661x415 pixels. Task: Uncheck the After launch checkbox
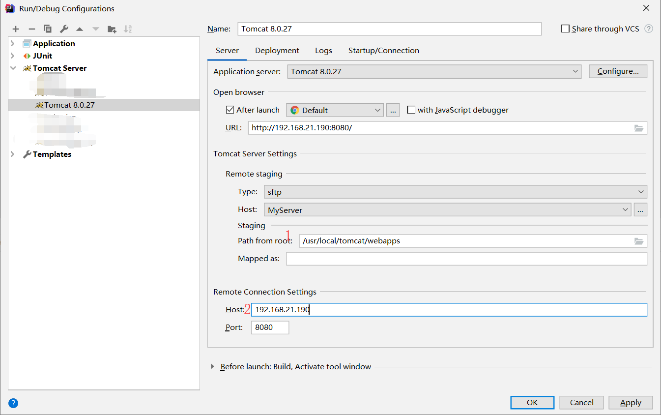[230, 110]
